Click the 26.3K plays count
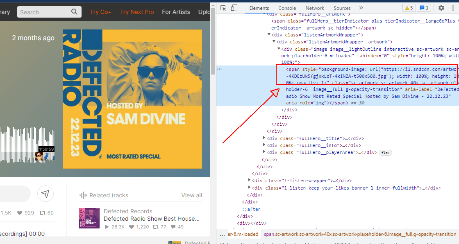Screen dimensions: 459x244 pyautogui.click(x=118, y=227)
